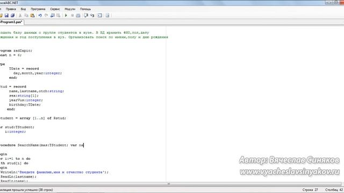The width and height of the screenshot is (344, 193).
Task: Select the Program1.pas tab
Action: pos(11,22)
